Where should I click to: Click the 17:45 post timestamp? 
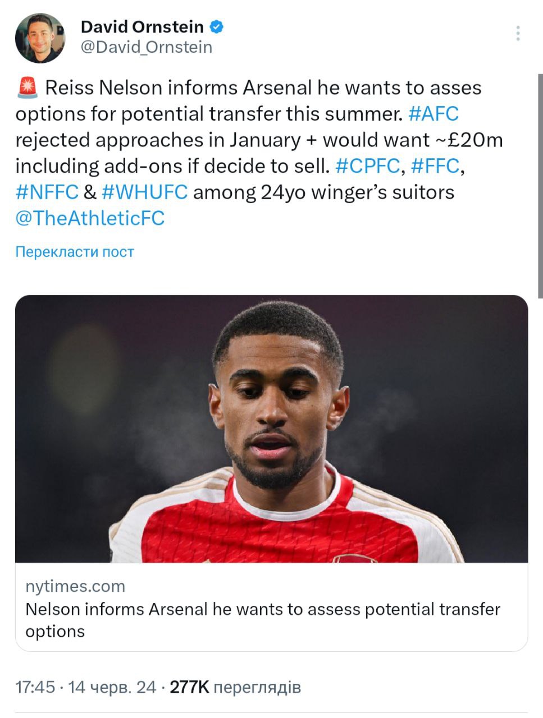click(35, 687)
